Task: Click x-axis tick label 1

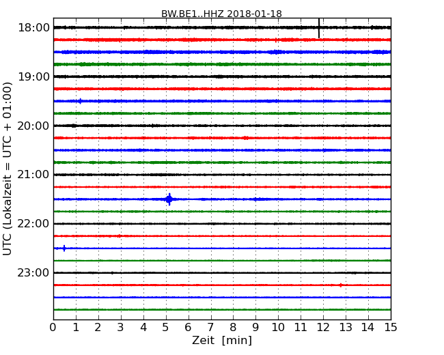Action: 76,327
